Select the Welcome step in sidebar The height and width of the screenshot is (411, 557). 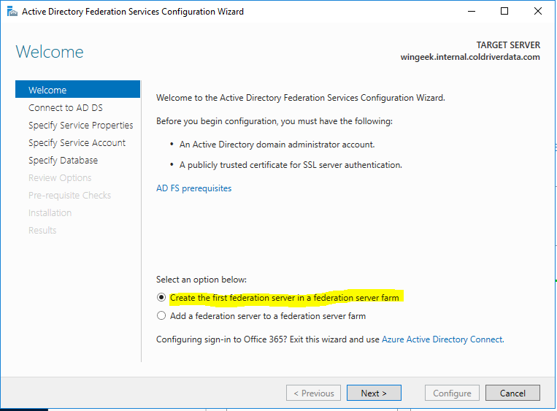coord(47,90)
